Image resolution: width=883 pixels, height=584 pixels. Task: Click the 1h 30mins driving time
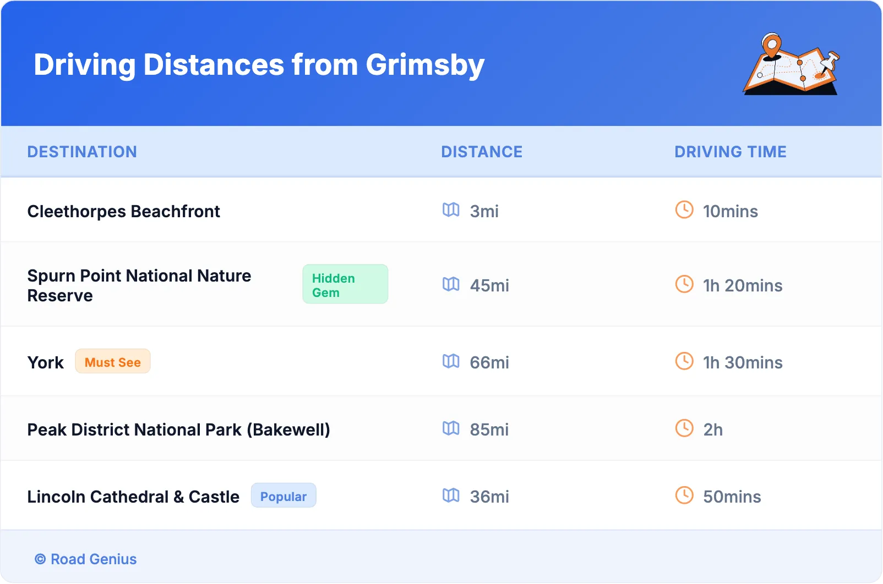click(743, 362)
